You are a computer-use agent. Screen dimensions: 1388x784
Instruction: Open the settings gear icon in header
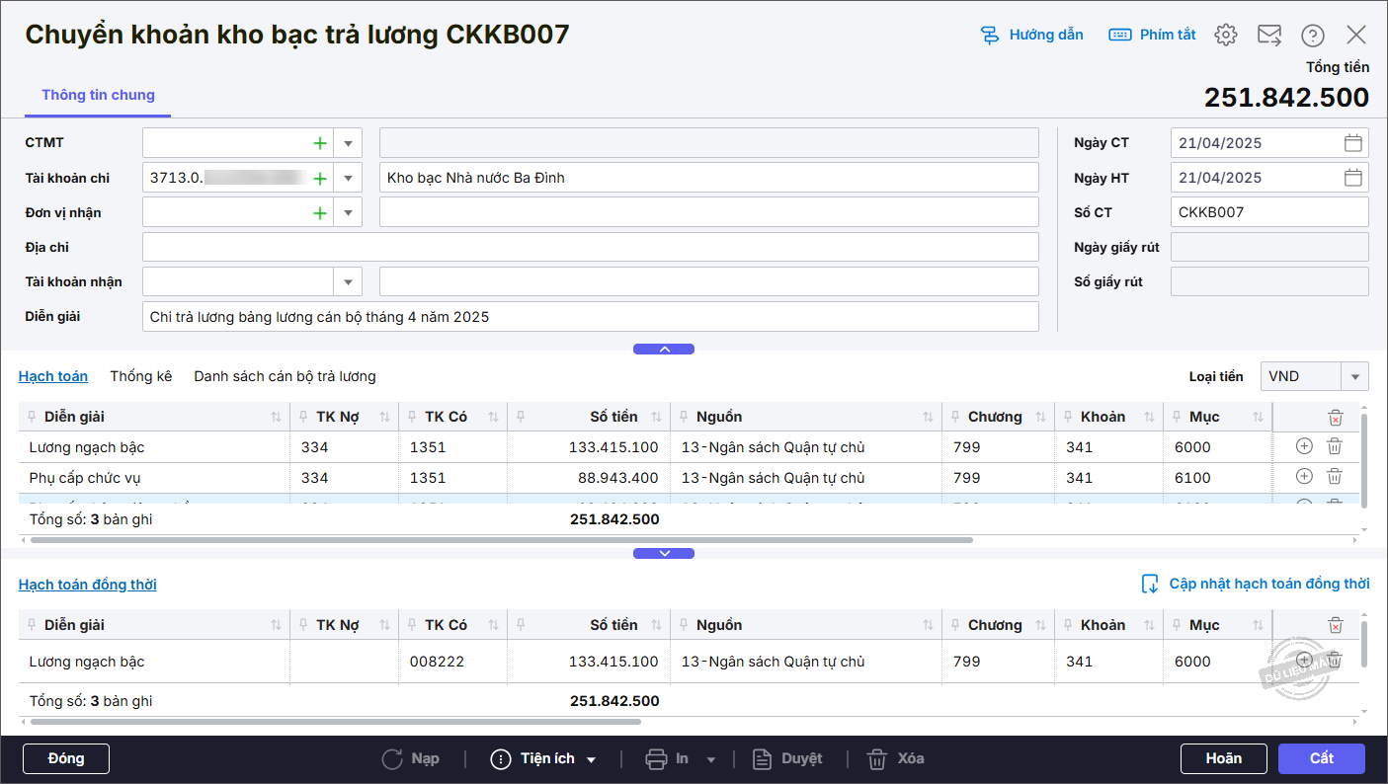point(1225,36)
